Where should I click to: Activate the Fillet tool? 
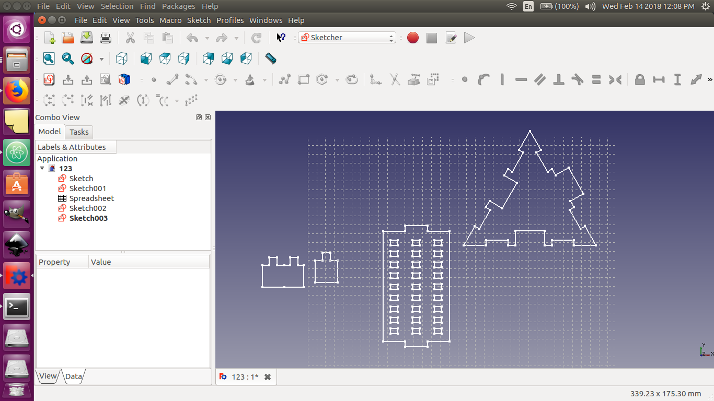(x=376, y=79)
